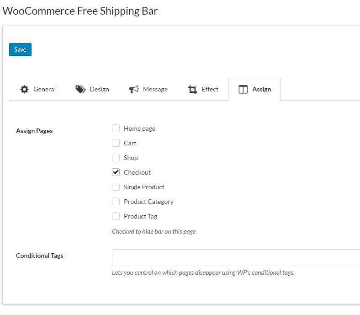The width and height of the screenshot is (360, 315).
Task: Click the Home page checkbox label text
Action: click(139, 129)
